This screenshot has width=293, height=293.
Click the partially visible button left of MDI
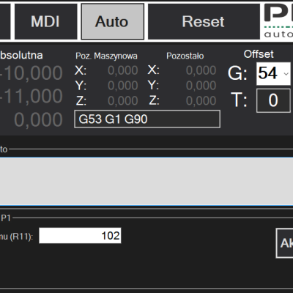coord(5,21)
